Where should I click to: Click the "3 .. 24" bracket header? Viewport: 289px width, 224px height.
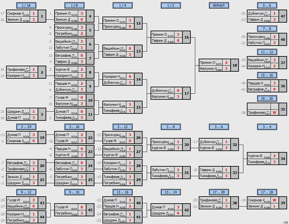coord(26,127)
